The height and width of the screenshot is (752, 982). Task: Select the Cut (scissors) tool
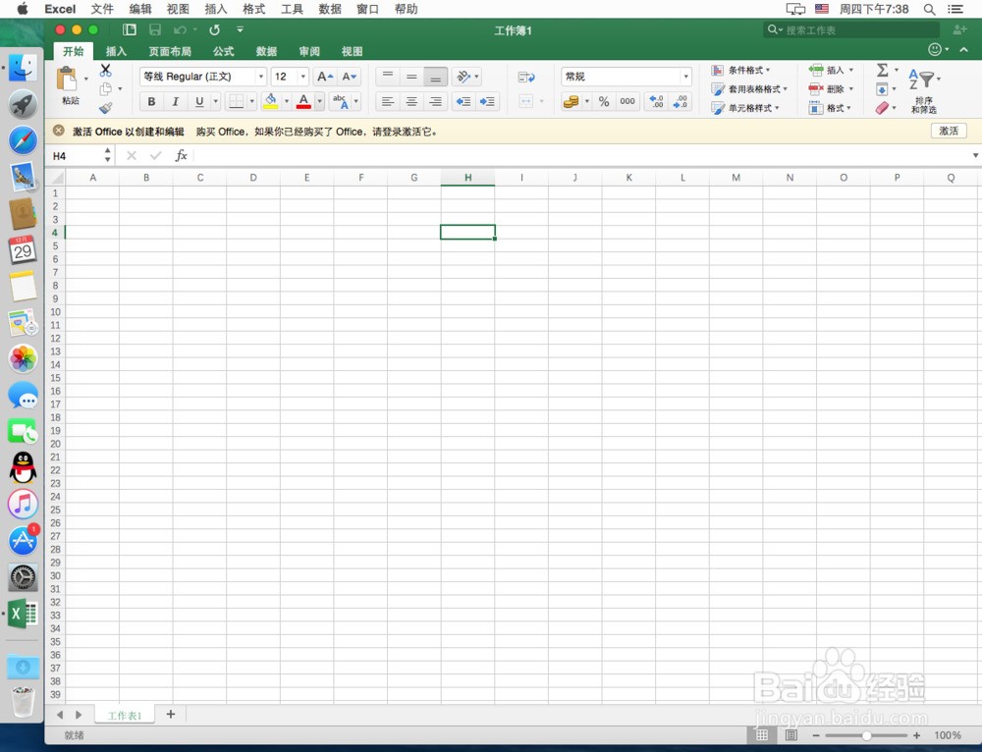click(x=104, y=71)
